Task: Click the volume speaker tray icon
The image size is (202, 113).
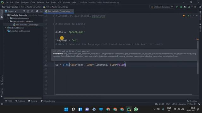Action: click(179, 109)
